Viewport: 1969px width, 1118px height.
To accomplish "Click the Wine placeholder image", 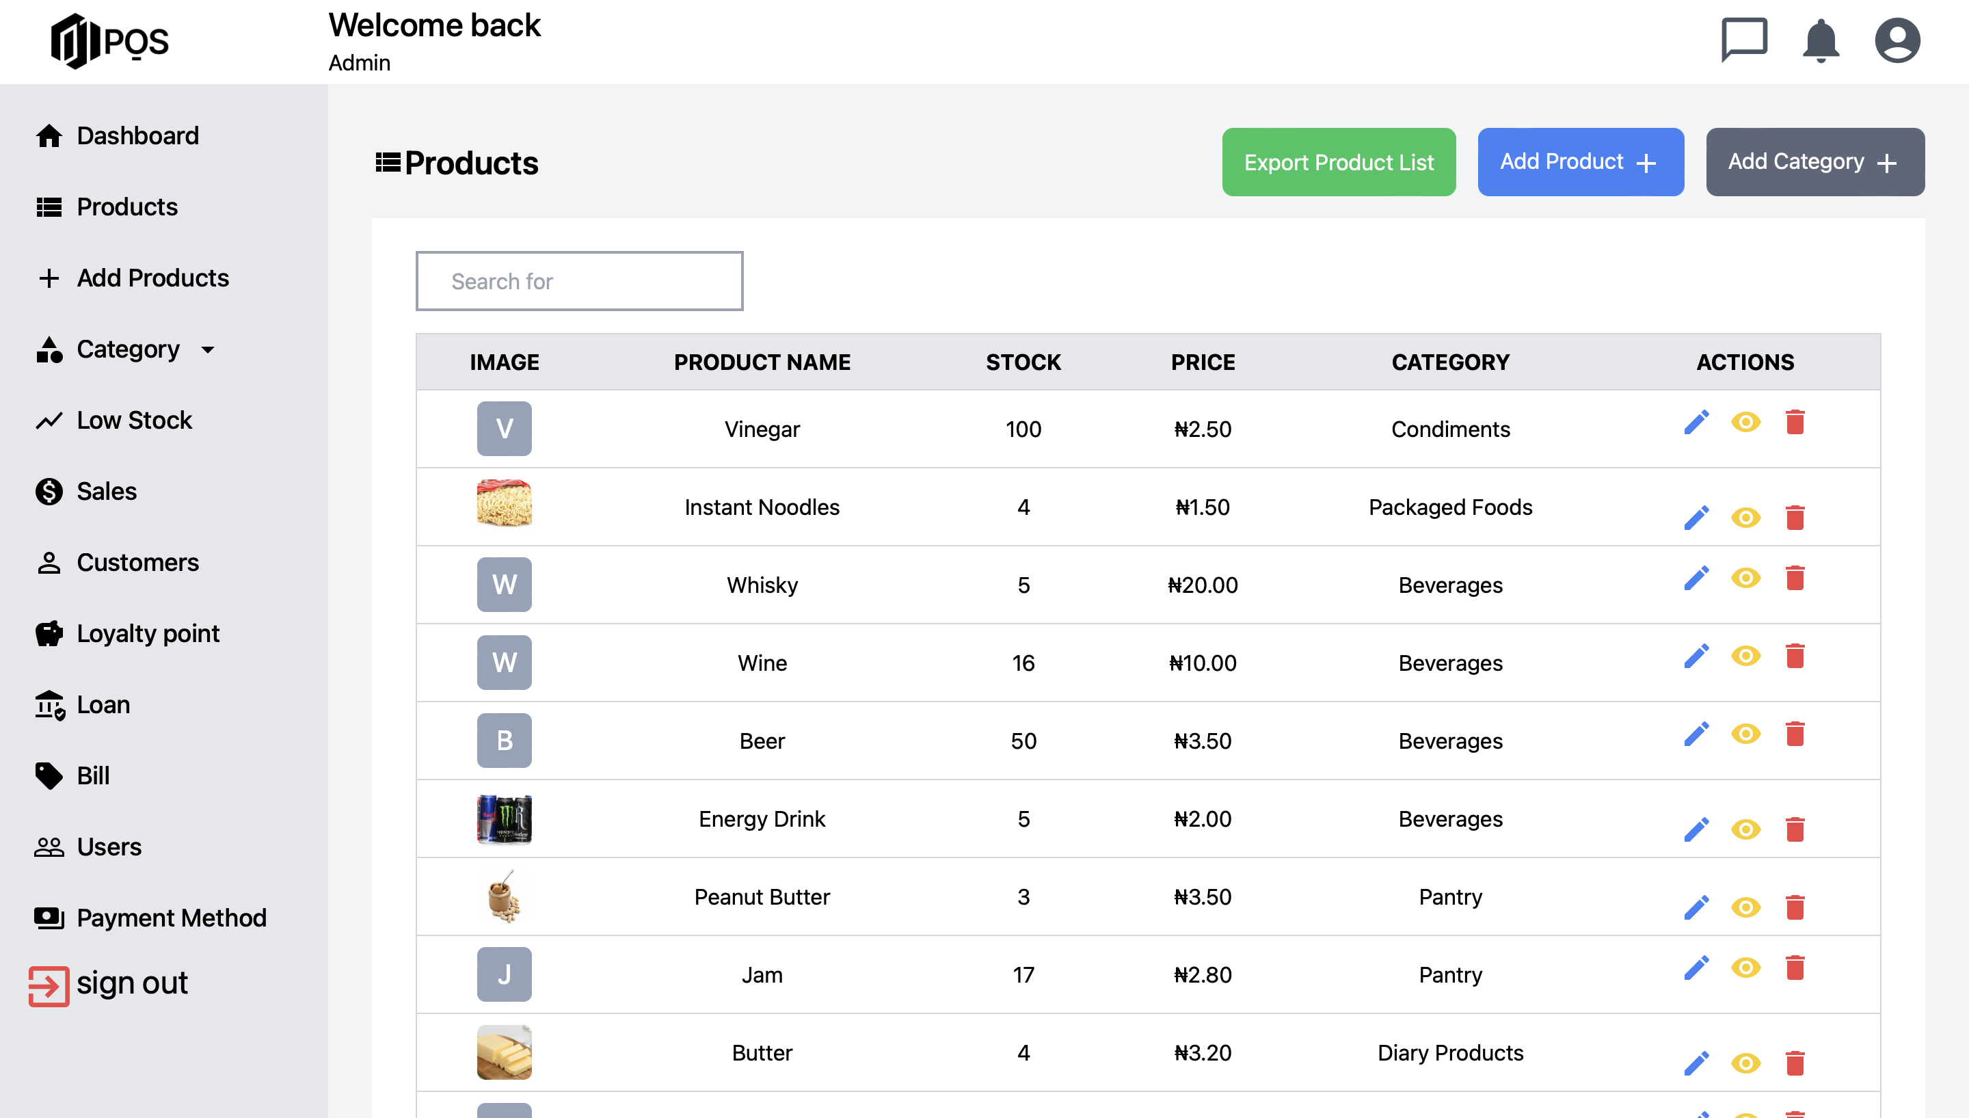I will [505, 663].
